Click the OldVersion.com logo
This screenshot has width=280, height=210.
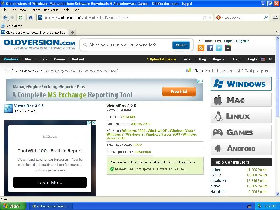(39, 45)
